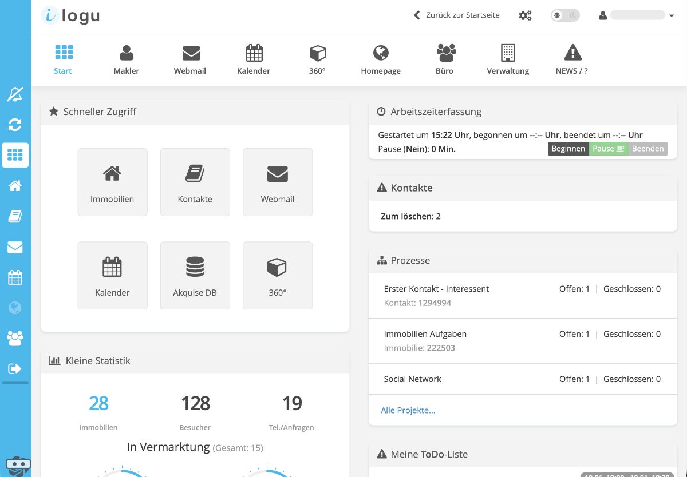Image resolution: width=687 pixels, height=477 pixels.
Task: Expand the user account dropdown in the header
Action: [636, 15]
